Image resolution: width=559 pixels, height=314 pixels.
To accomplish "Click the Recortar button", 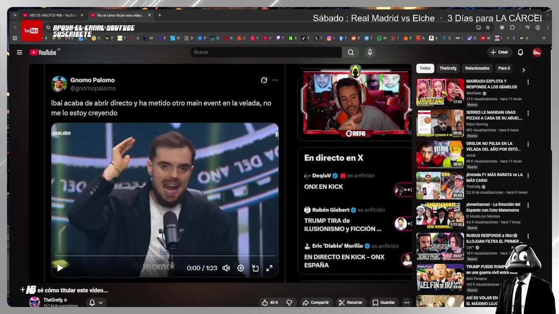I will point(351,303).
